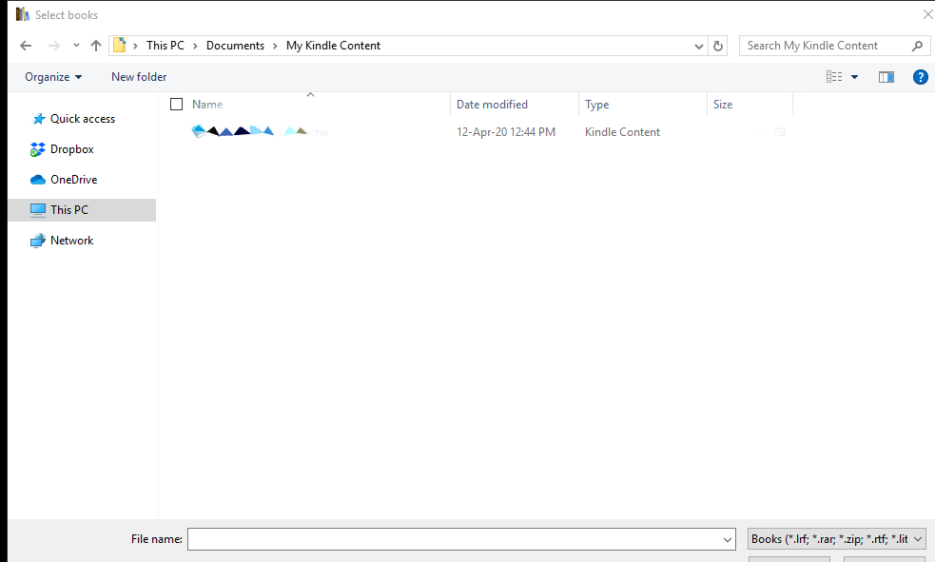This screenshot has height=562, width=935.
Task: Expand chevron after Documents breadcrumb
Action: (x=275, y=46)
